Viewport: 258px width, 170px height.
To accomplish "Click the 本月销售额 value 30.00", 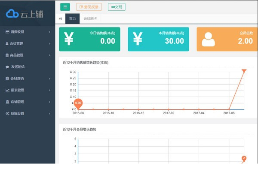I will pyautogui.click(x=175, y=41).
